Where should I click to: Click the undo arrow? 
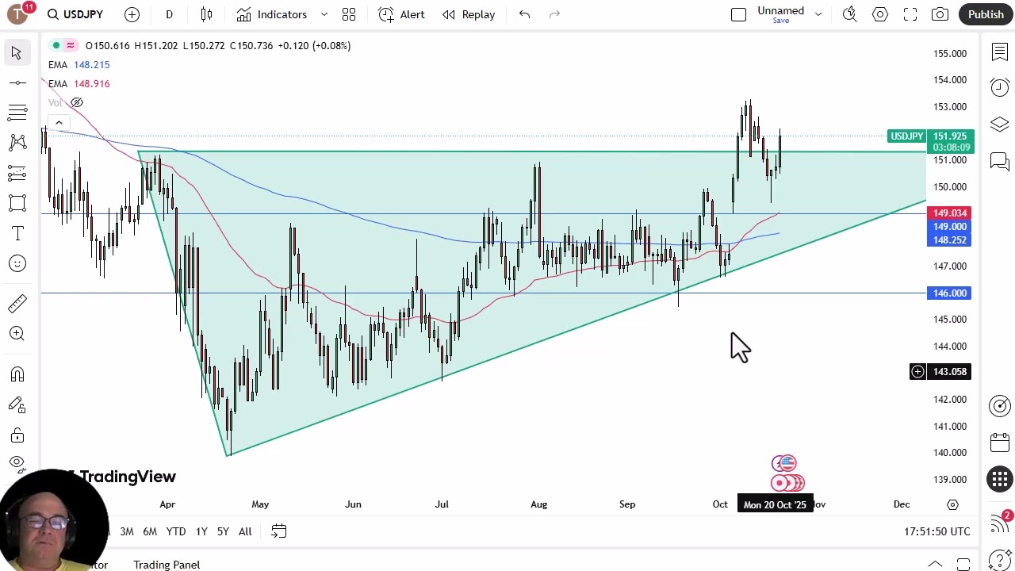pyautogui.click(x=524, y=14)
